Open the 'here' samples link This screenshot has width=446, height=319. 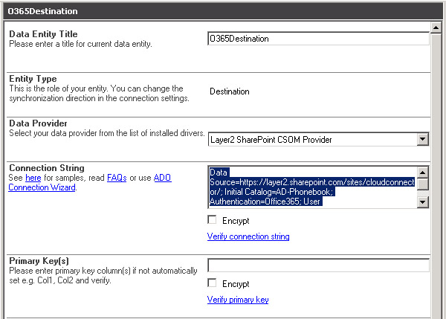click(33, 178)
